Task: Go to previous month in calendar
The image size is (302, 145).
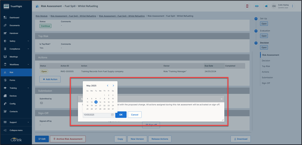Action: click(108, 85)
